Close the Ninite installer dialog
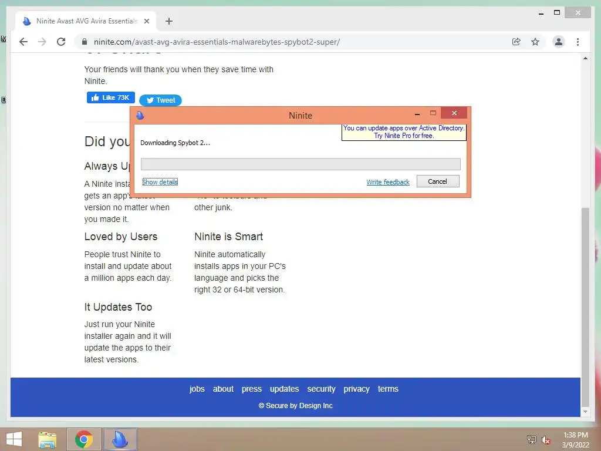The image size is (601, 451). [x=454, y=113]
